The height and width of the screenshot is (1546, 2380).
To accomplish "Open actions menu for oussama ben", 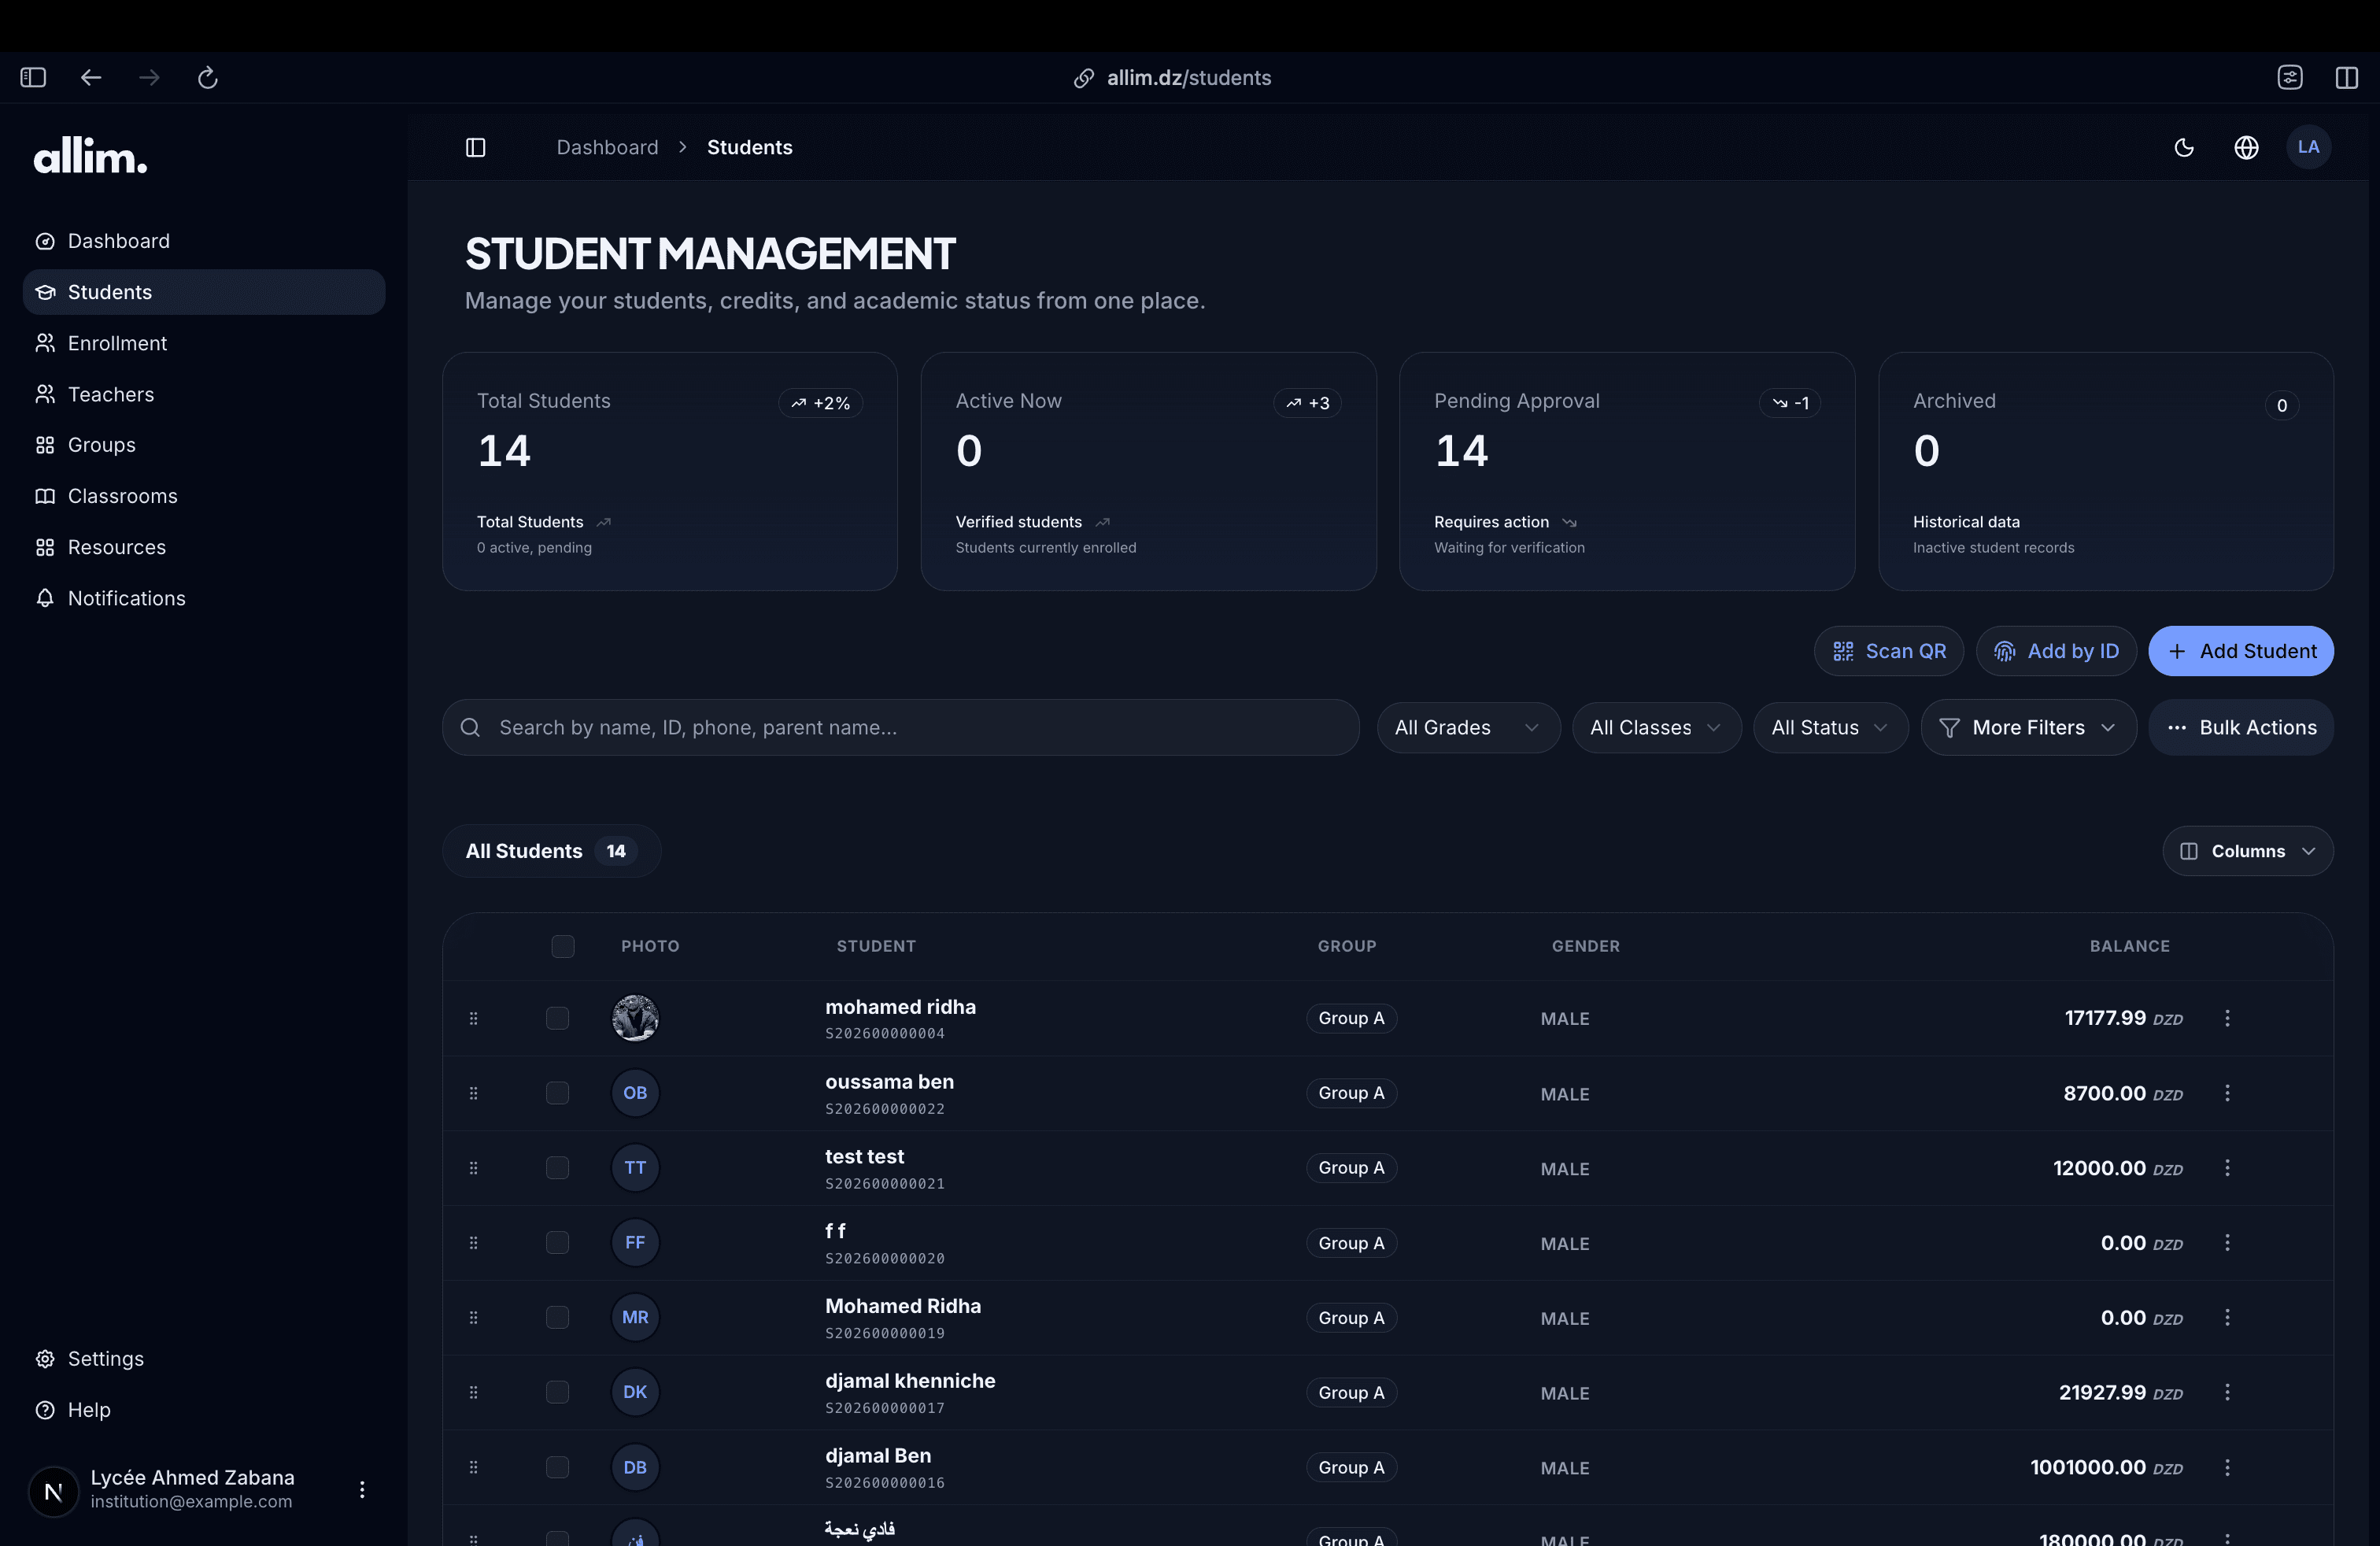I will coord(2227,1093).
